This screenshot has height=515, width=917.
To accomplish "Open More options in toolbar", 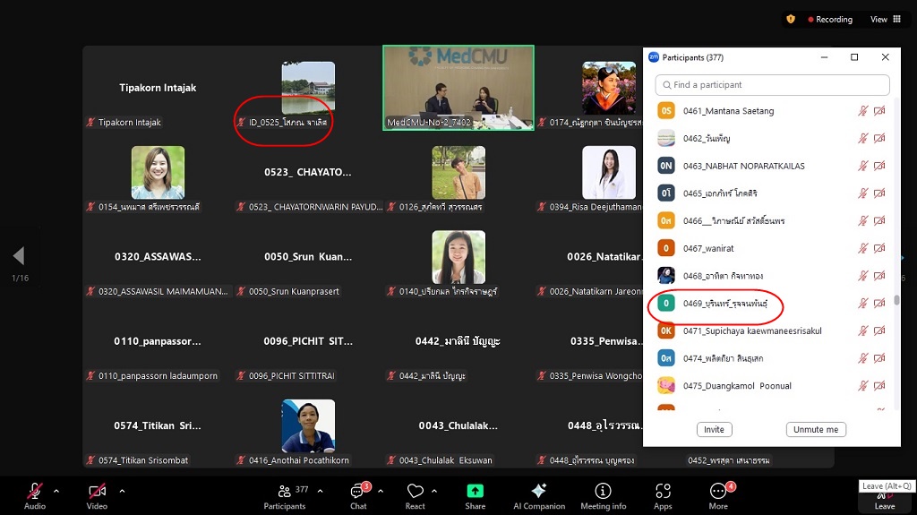I will pos(718,495).
